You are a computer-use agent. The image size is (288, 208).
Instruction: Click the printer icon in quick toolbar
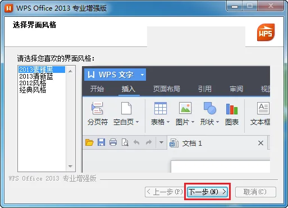click(x=113, y=142)
